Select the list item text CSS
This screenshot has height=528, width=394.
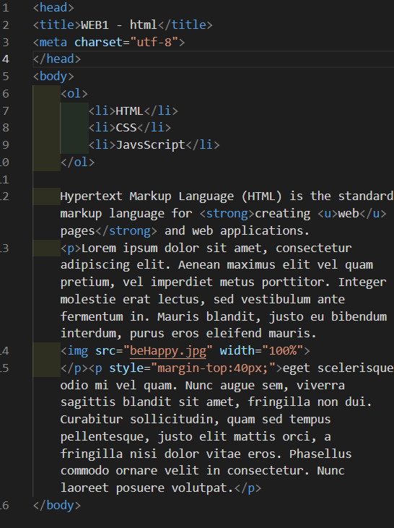point(126,128)
